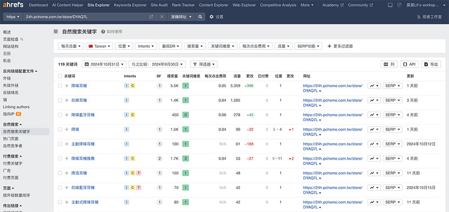Sort by the 流量 column header
The image size is (449, 212).
pos(237,76)
